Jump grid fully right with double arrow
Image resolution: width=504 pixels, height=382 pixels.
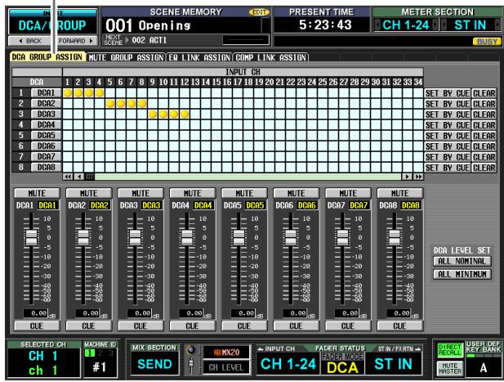pyautogui.click(x=418, y=177)
